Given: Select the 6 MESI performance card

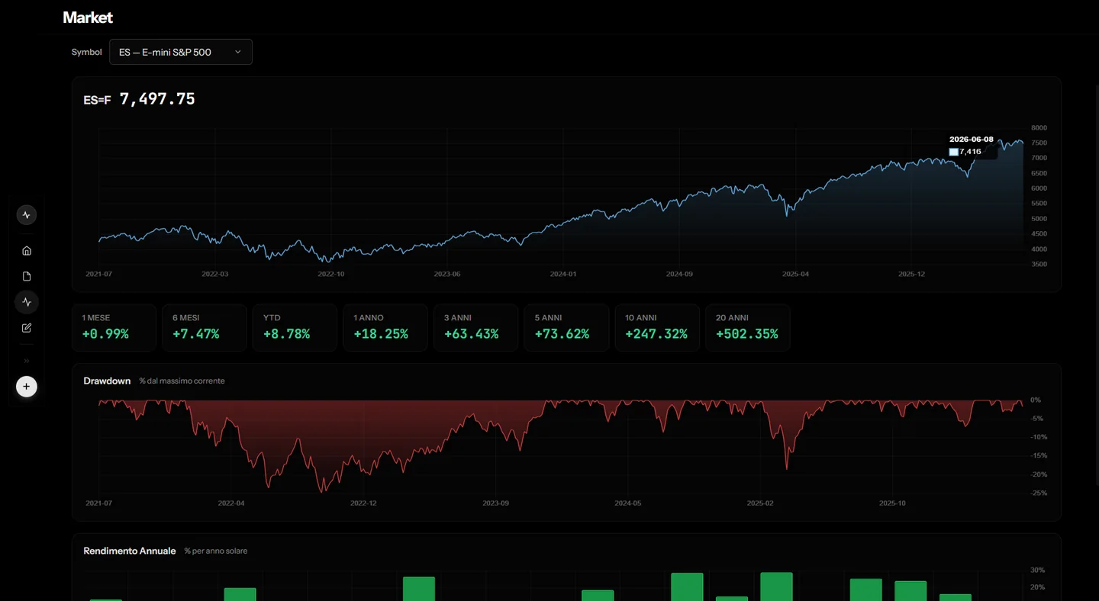Looking at the screenshot, I should click(205, 327).
